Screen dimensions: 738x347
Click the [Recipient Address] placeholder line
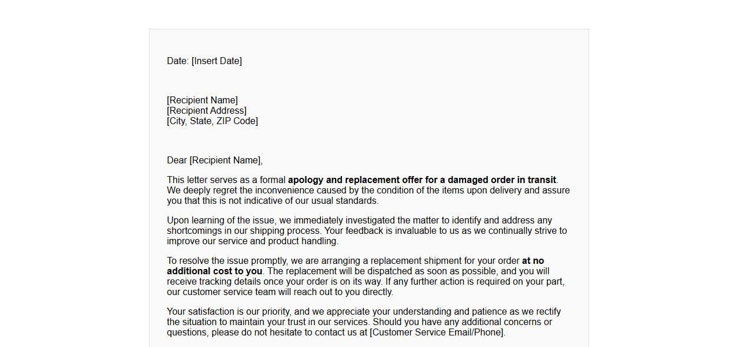pos(207,111)
